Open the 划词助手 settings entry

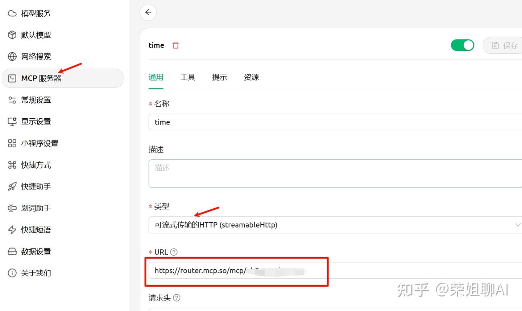pos(36,208)
